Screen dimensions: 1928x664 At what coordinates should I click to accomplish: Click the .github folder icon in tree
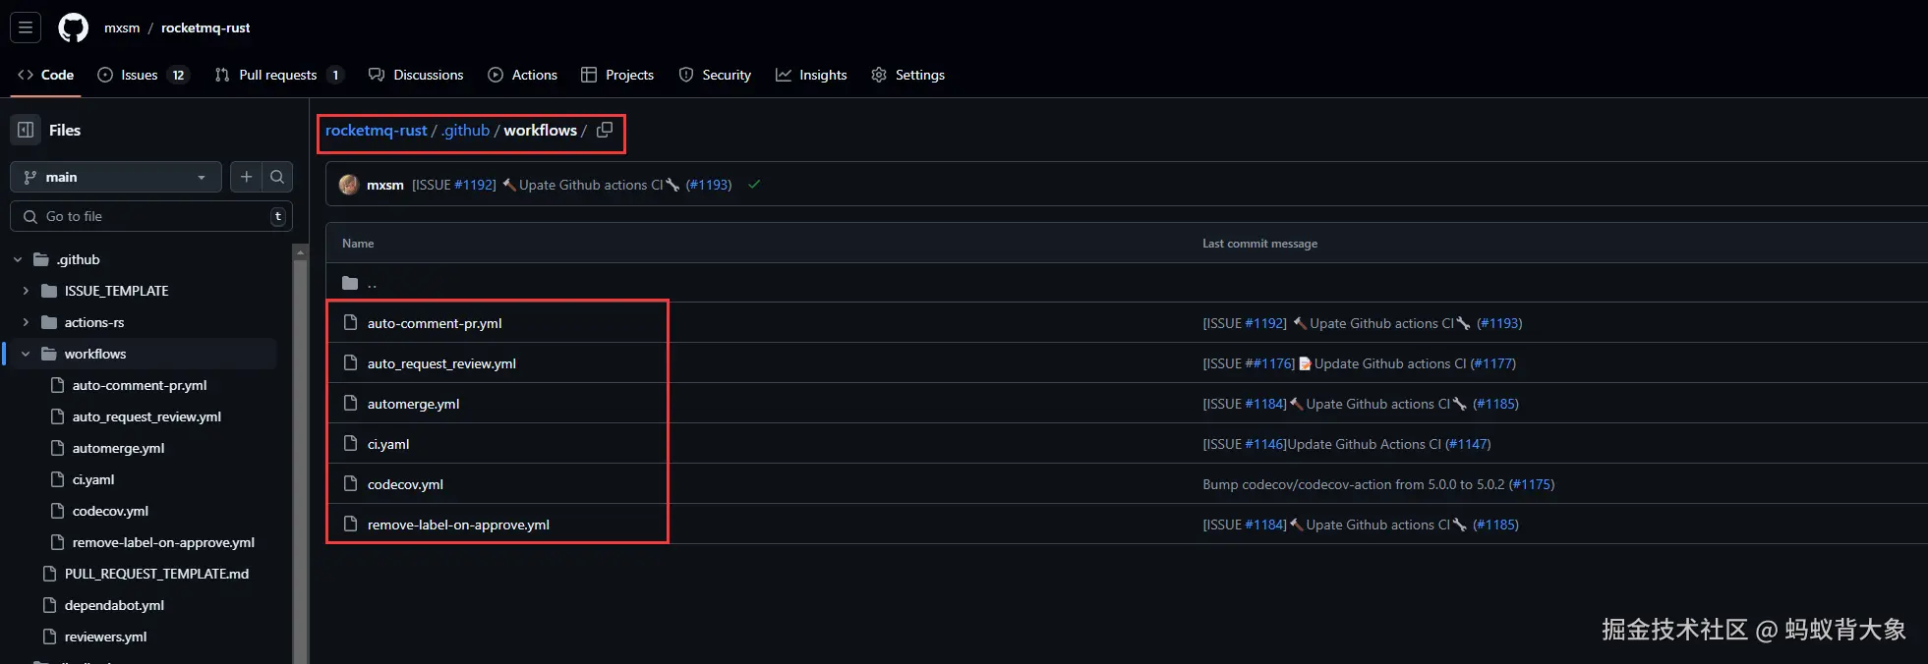point(41,259)
